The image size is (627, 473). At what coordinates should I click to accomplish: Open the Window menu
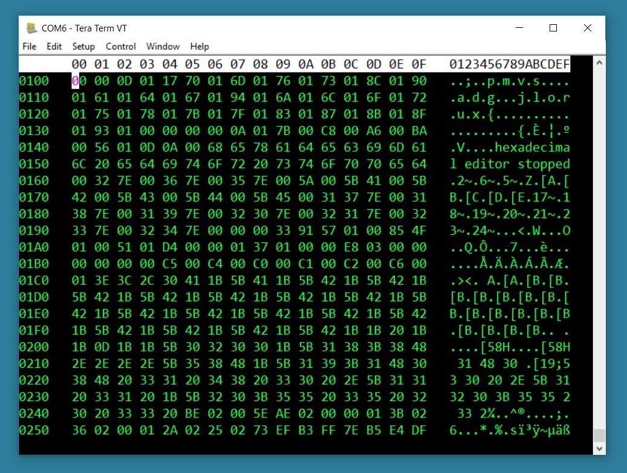click(163, 47)
